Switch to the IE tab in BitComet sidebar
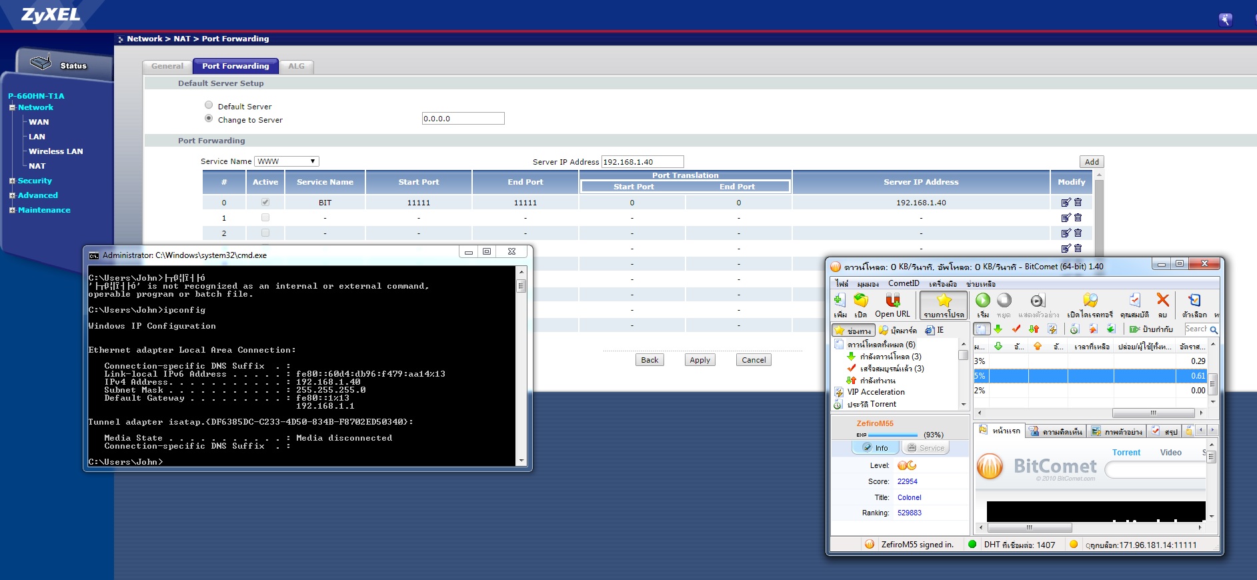1257x580 pixels. [934, 330]
